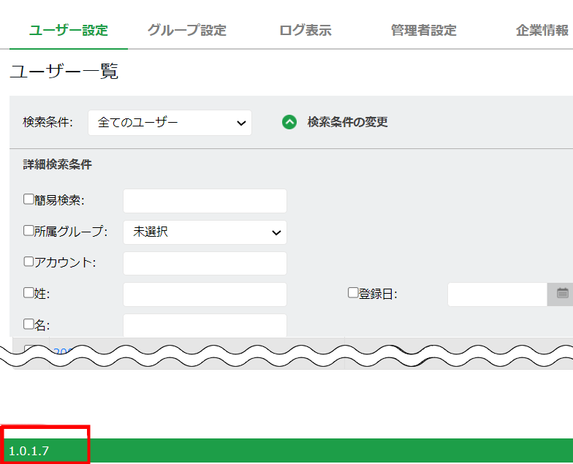Click the 検索条件の変更 label
573x464 pixels.
348,122
